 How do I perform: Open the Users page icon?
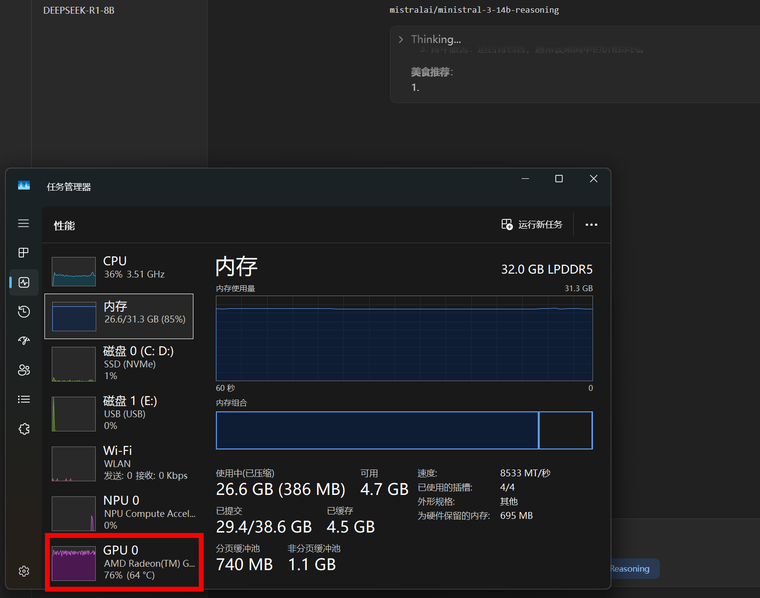coord(23,370)
